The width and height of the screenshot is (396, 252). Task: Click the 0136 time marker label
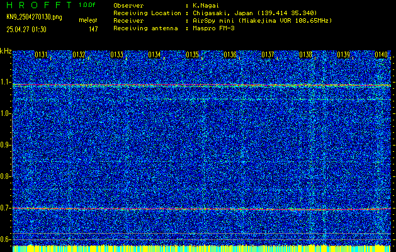[230, 55]
